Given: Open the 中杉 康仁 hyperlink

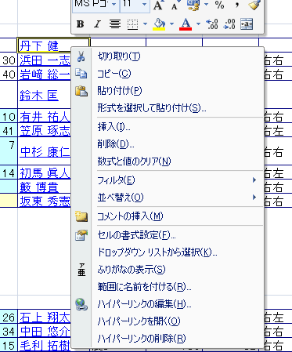Looking at the screenshot, I should (x=45, y=152).
